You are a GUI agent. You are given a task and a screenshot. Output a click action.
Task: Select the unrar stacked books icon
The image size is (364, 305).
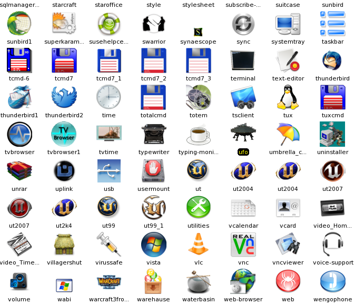coord(19,171)
